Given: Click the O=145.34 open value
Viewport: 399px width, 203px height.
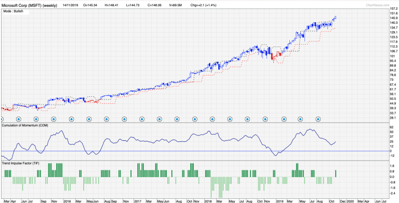Looking at the screenshot, I should tap(90, 5).
